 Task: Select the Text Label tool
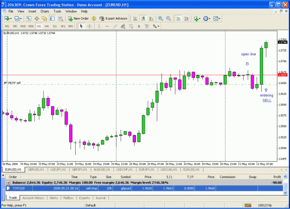pos(147,26)
